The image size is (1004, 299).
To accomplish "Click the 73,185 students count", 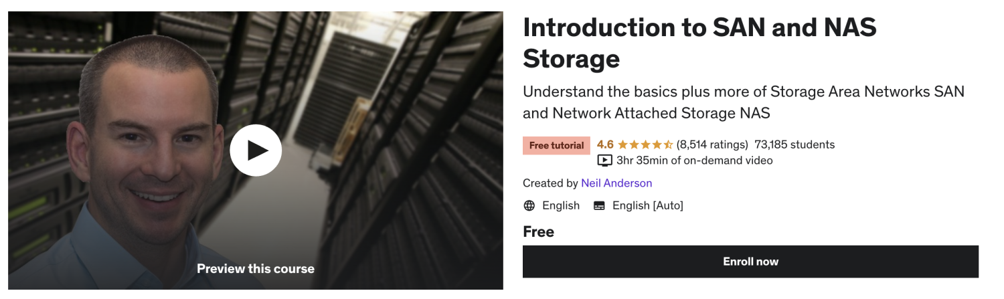I will [x=794, y=144].
